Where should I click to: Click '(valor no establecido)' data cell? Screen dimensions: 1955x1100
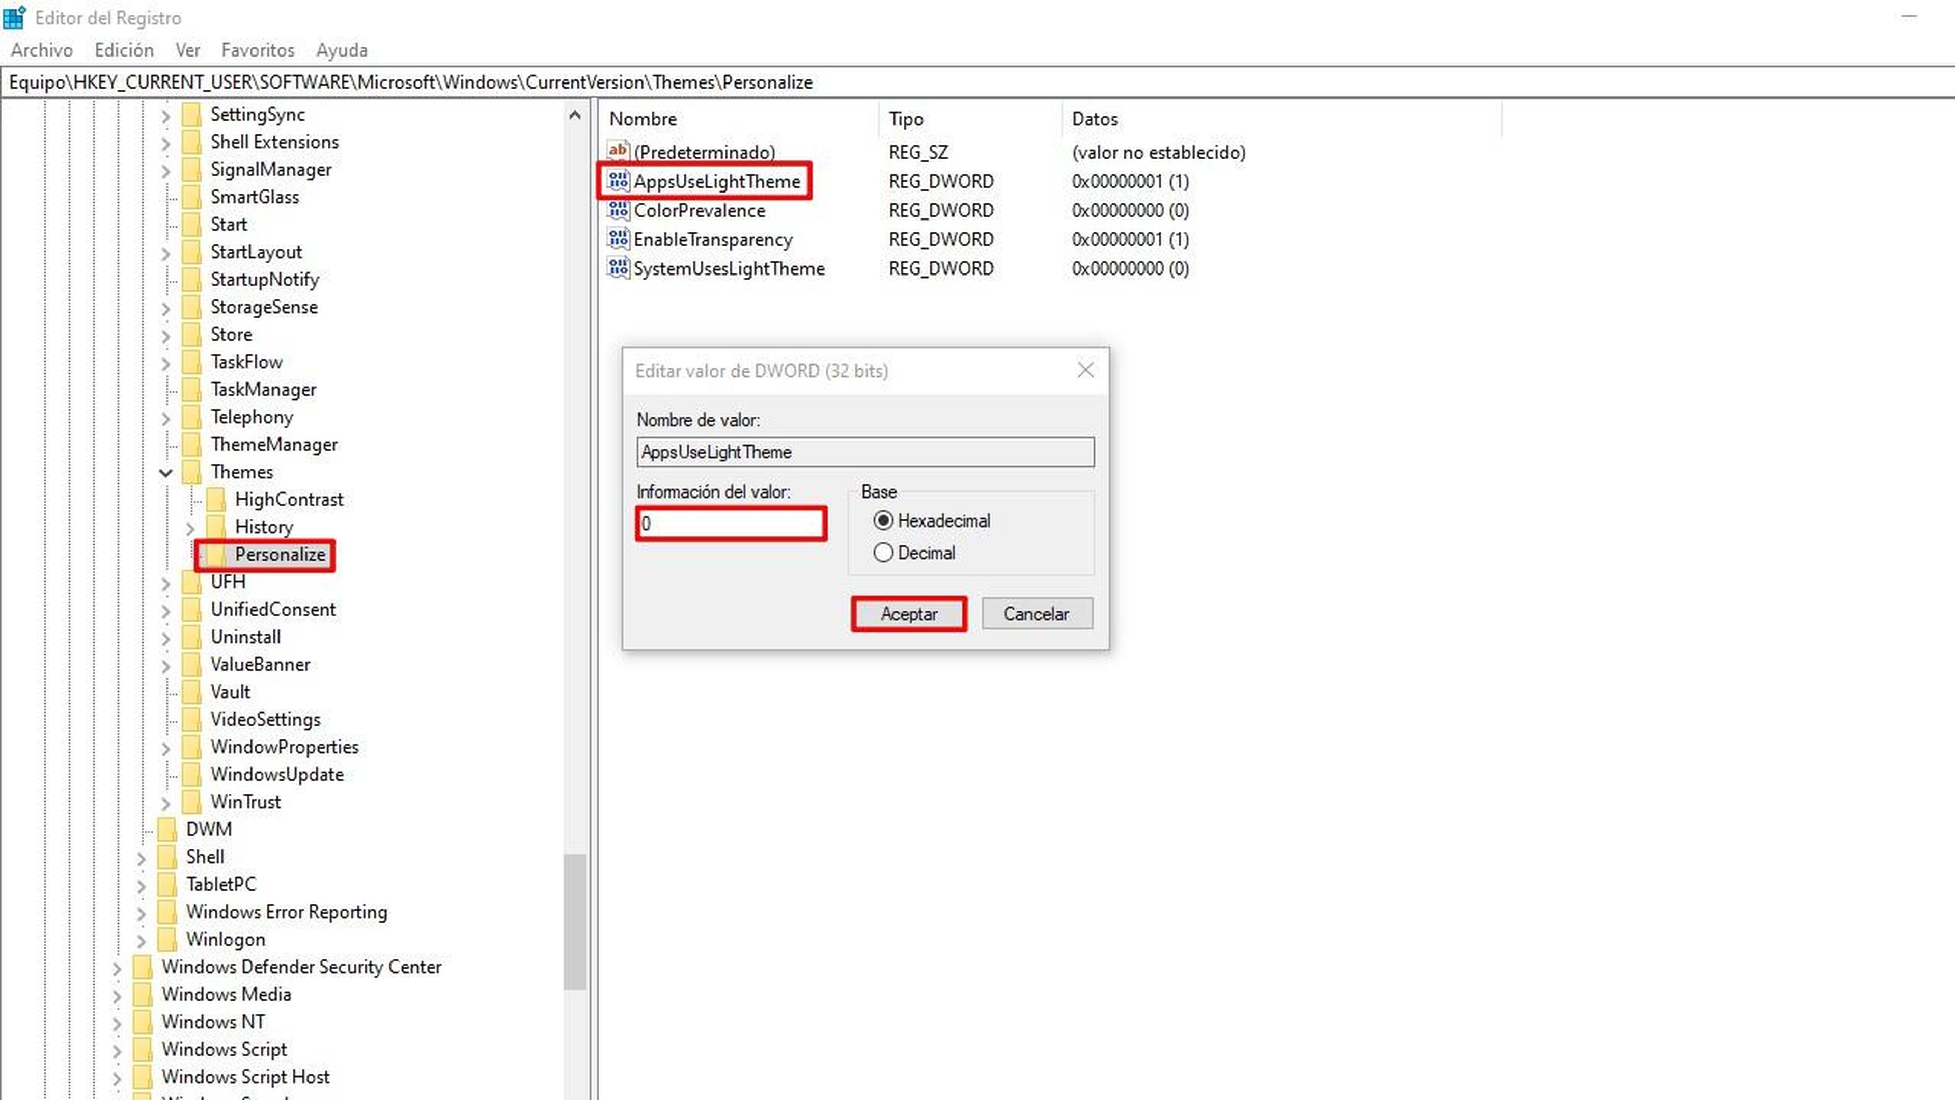click(1158, 153)
